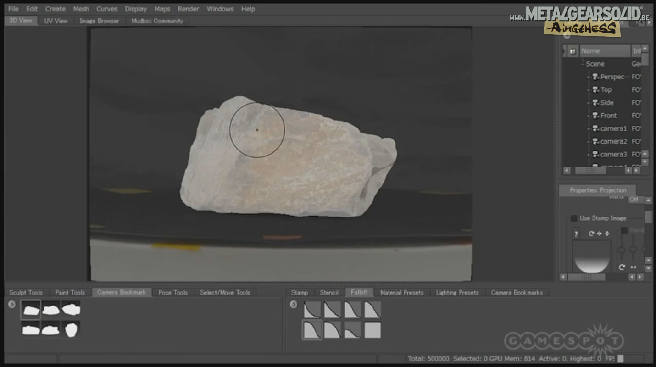Load the second camera bookmark in the bottom row
Screen dimensions: 656x367
click(50, 329)
